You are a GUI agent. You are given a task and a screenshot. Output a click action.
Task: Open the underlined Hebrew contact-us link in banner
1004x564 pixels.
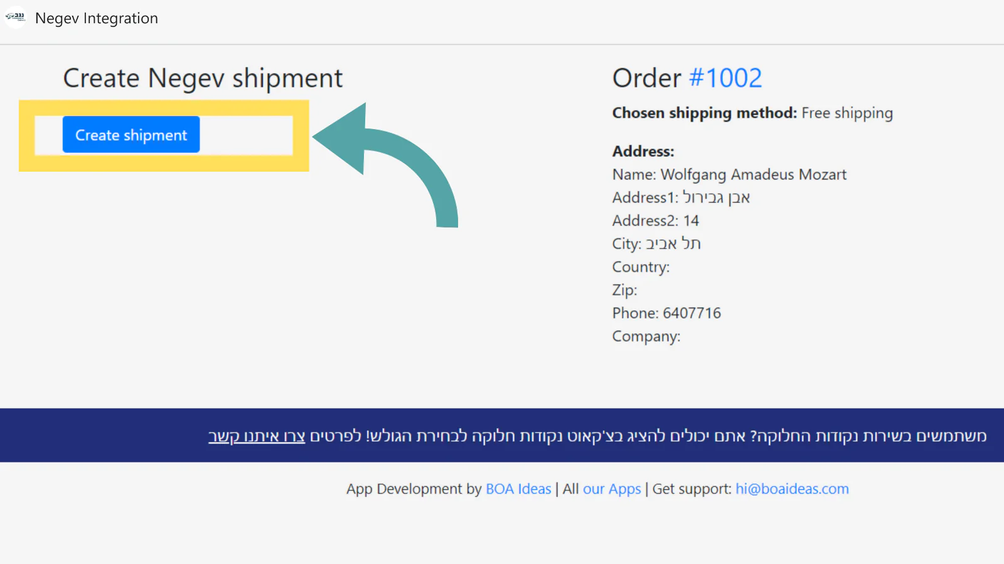coord(257,436)
